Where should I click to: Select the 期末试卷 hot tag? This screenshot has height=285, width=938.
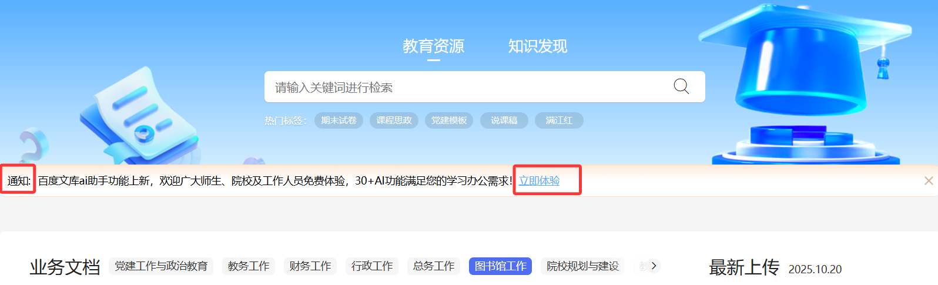pos(339,120)
